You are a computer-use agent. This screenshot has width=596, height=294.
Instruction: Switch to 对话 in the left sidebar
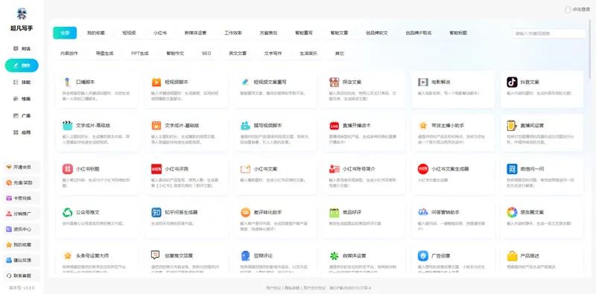[22, 48]
